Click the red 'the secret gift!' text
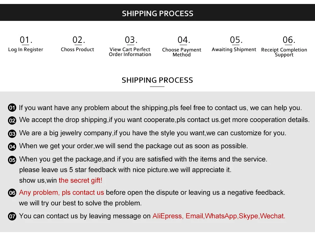The width and height of the screenshot is (315, 242). [81, 180]
